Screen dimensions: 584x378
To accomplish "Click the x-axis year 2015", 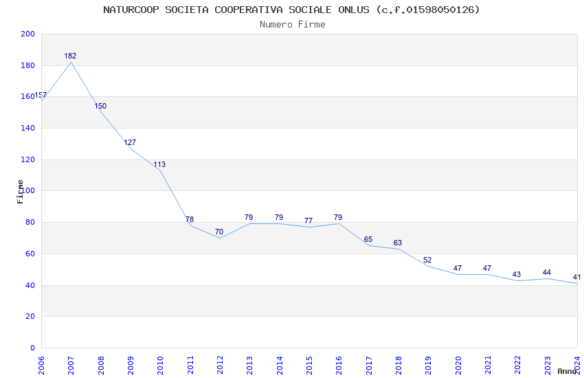I will [x=309, y=366].
